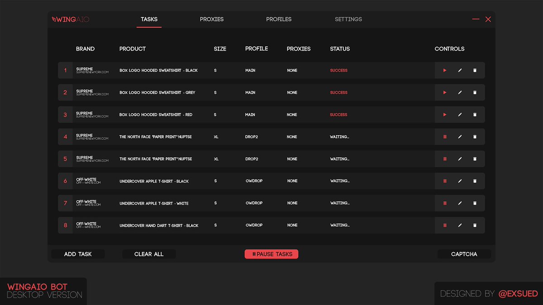Click the Add Task button
Image resolution: width=543 pixels, height=305 pixels.
click(78, 254)
